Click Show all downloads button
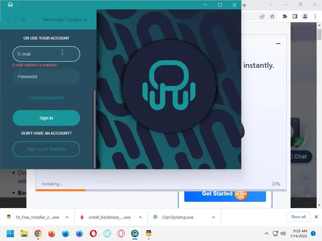Viewport: 322px width, 241px height. [x=298, y=217]
